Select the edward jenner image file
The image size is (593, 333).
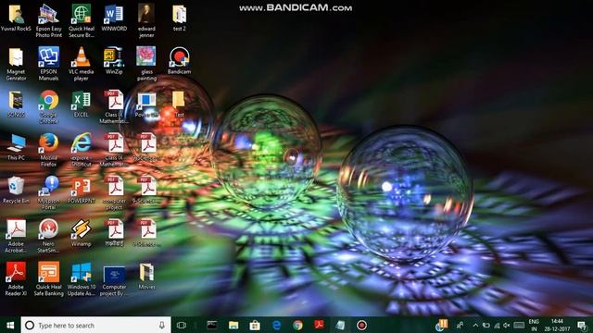pyautogui.click(x=146, y=21)
